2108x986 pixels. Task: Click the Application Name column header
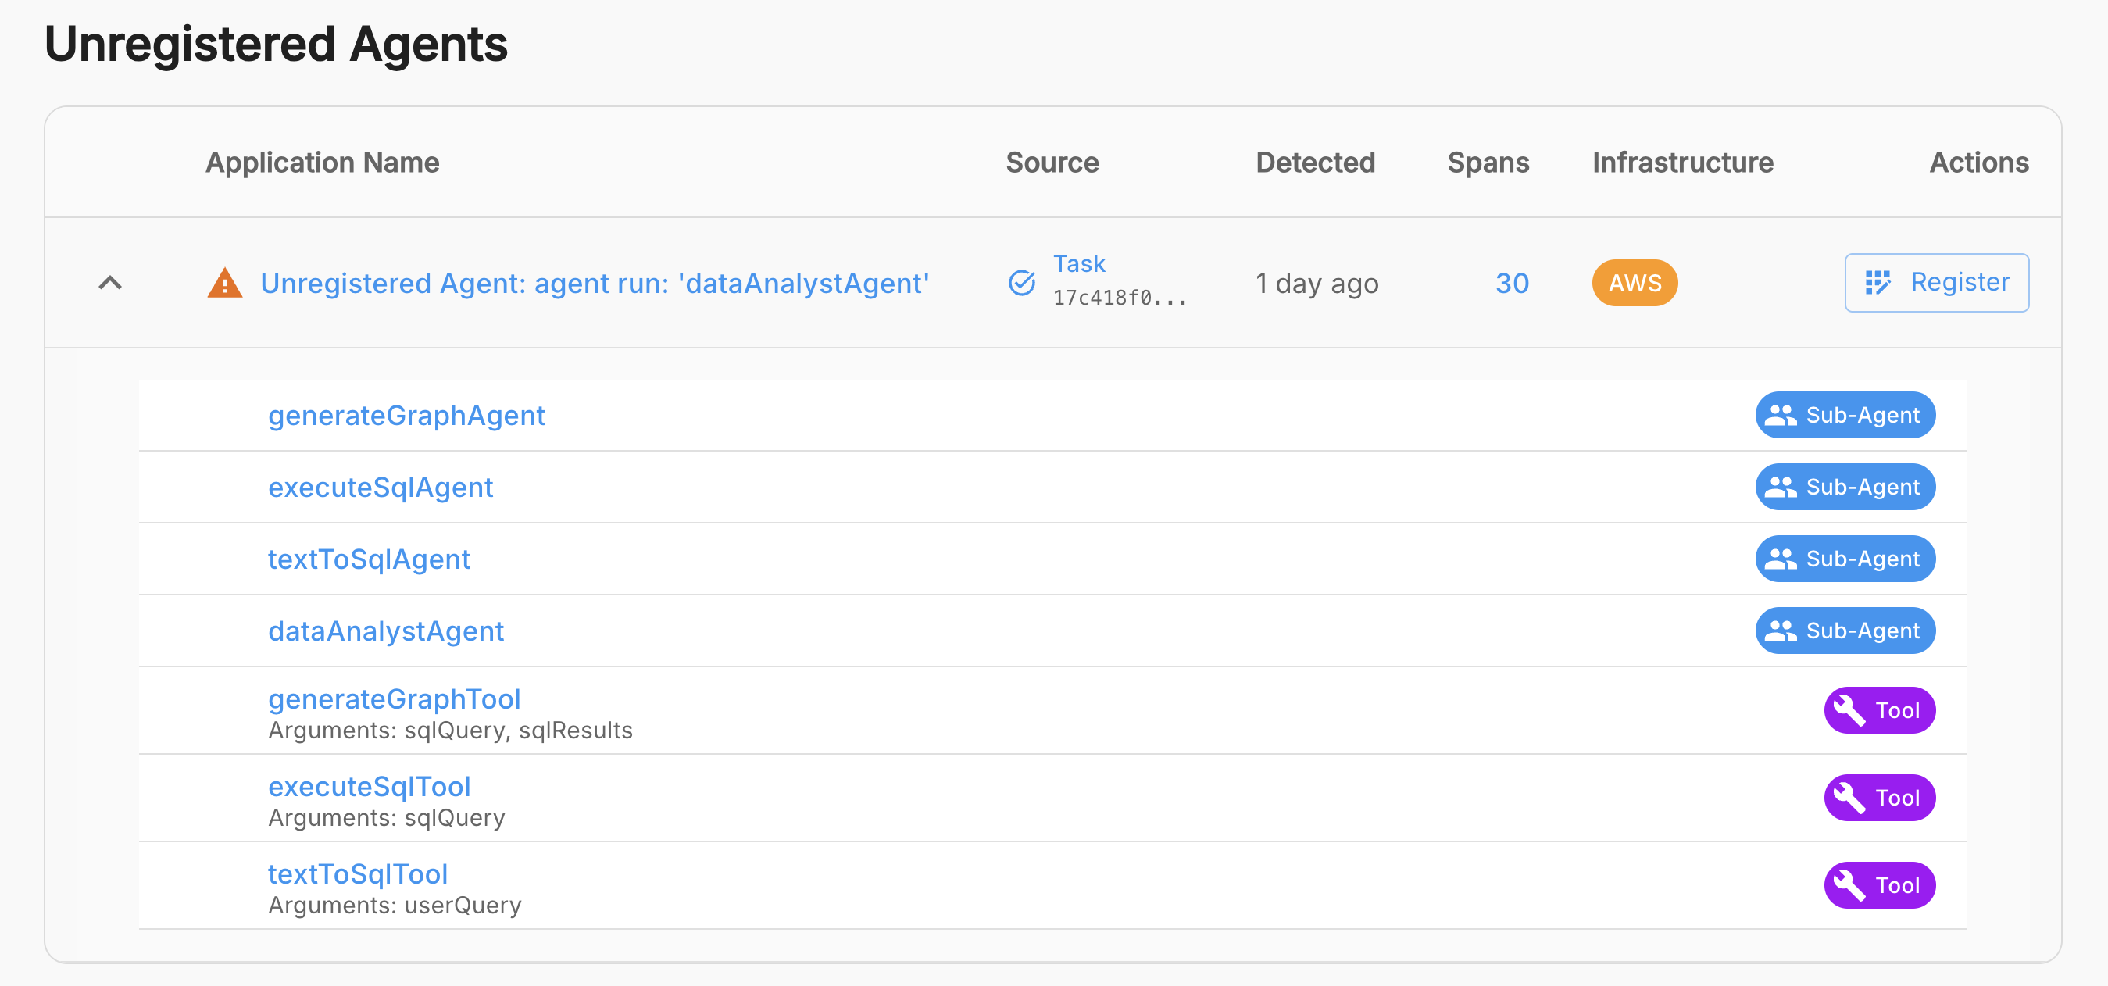(323, 163)
